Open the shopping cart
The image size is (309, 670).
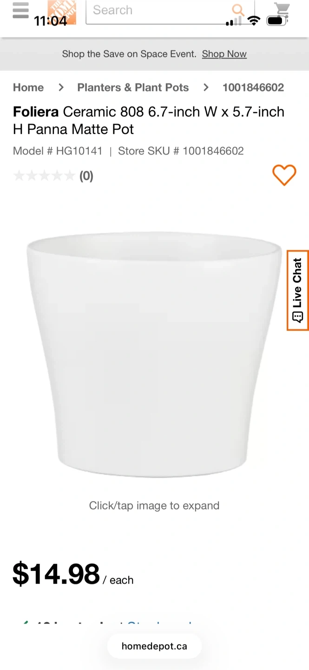282,10
